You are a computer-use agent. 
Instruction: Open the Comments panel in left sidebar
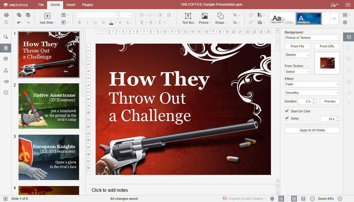pyautogui.click(x=6, y=59)
